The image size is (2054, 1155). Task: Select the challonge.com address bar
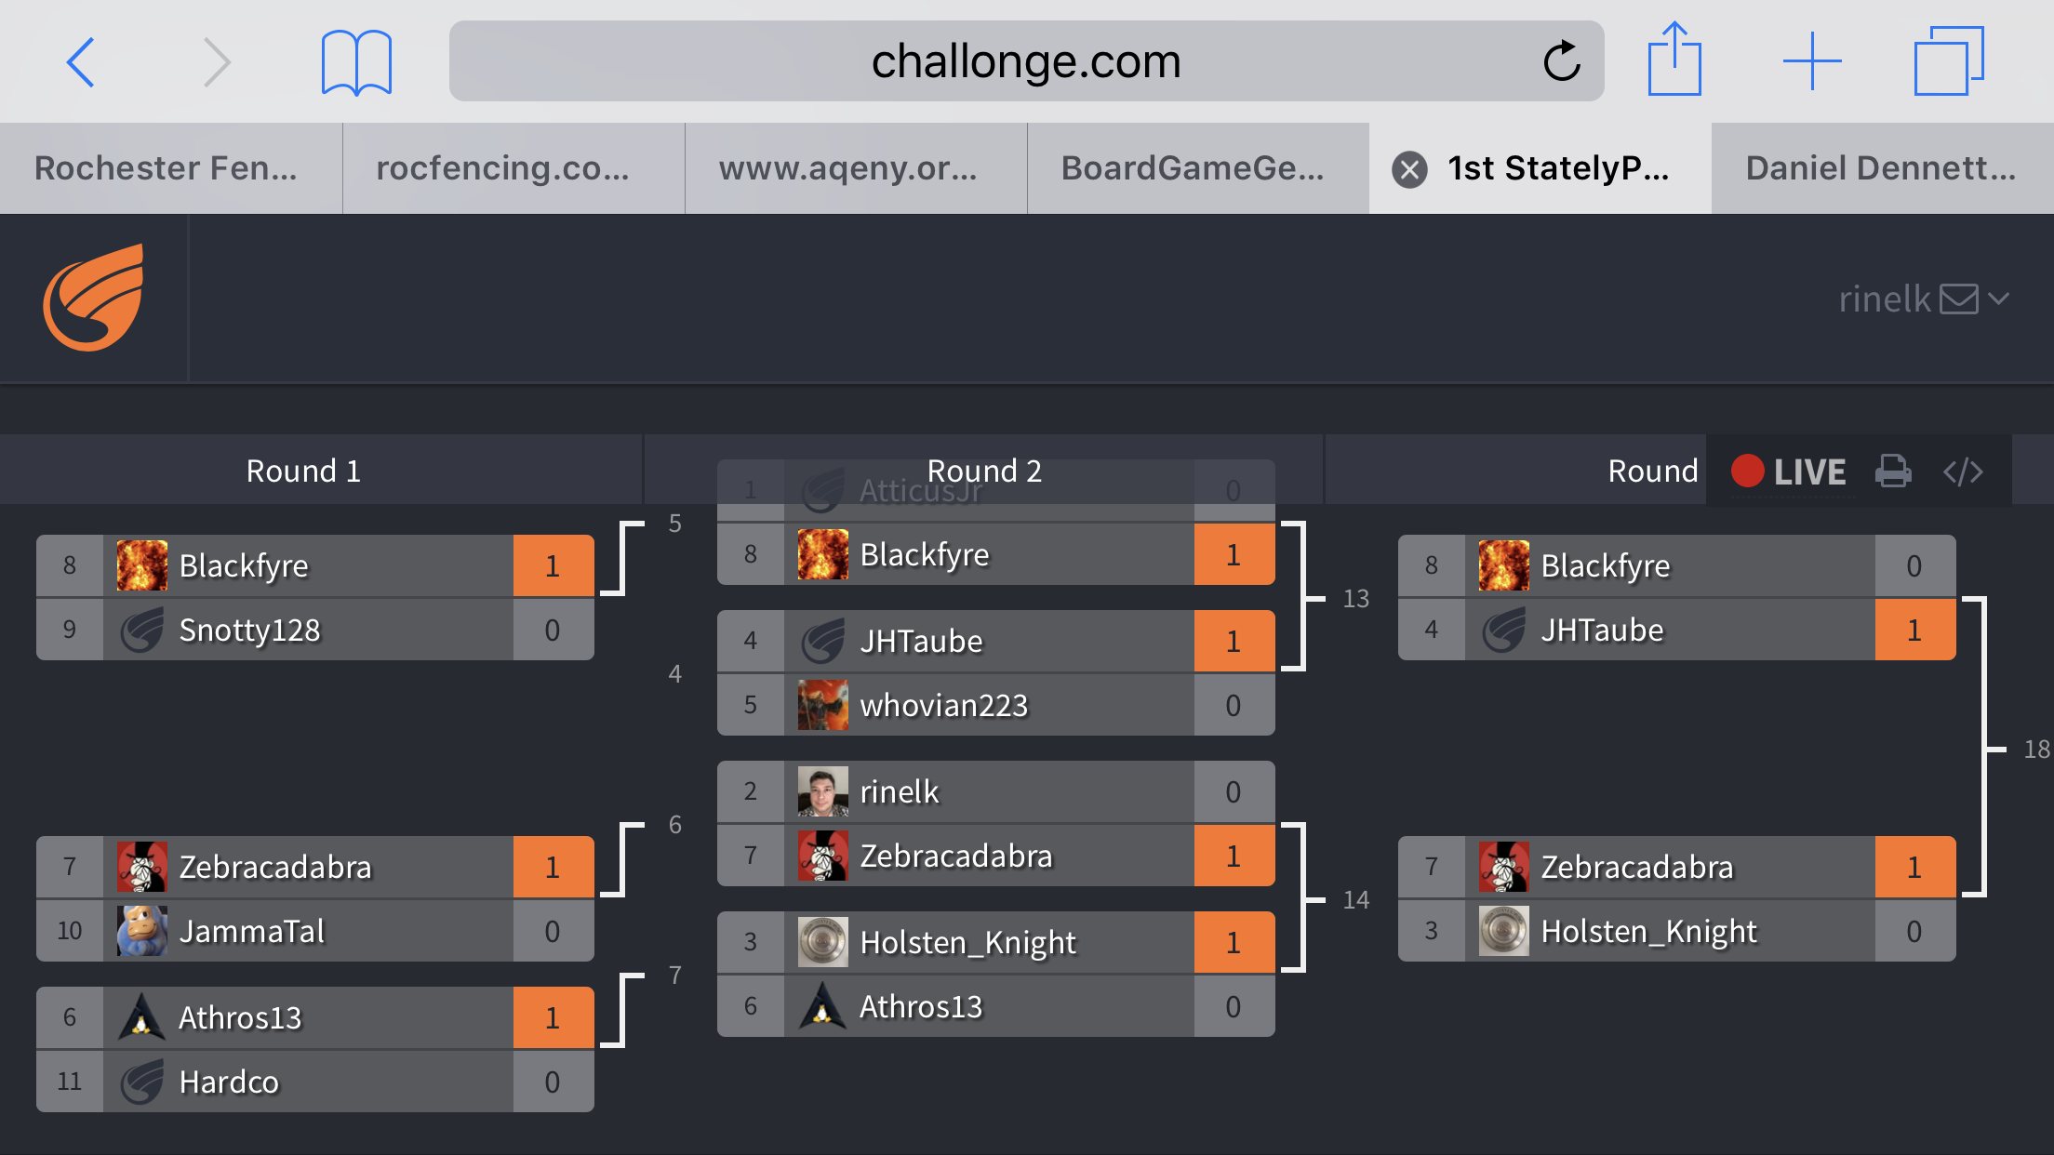pos(1026,61)
